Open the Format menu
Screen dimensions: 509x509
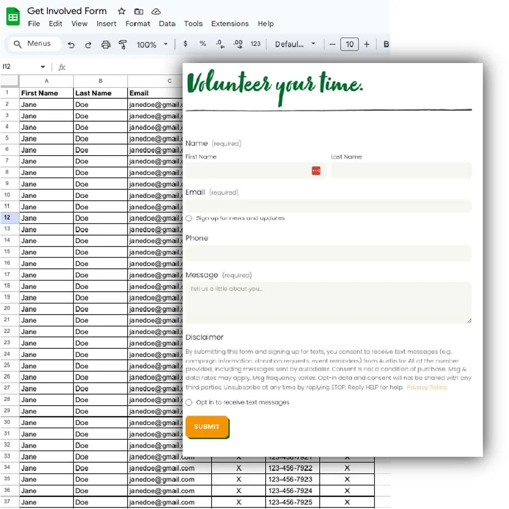138,24
